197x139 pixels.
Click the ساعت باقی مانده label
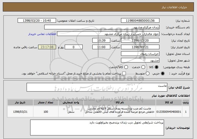point(25,47)
